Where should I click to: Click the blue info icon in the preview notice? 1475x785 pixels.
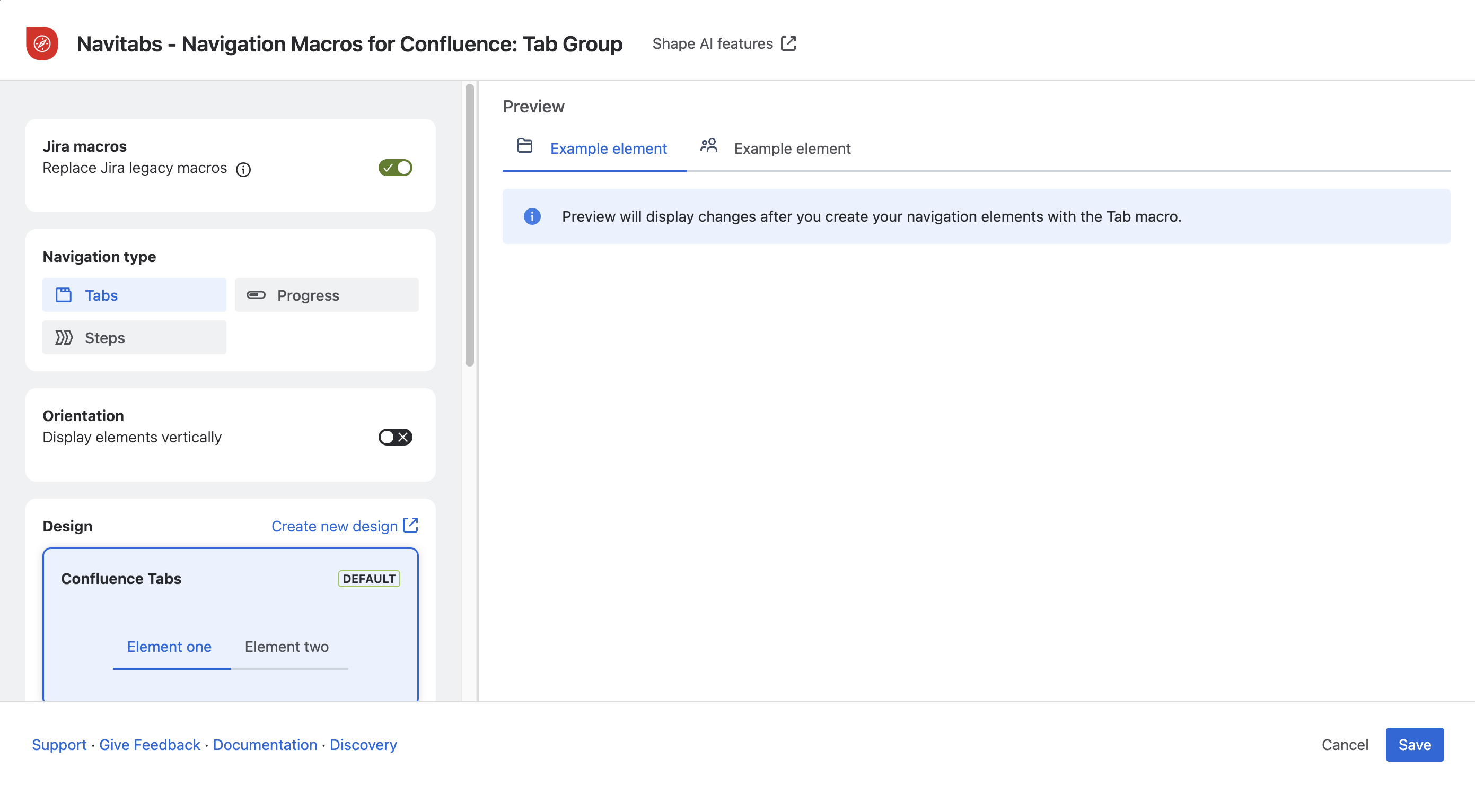tap(532, 216)
